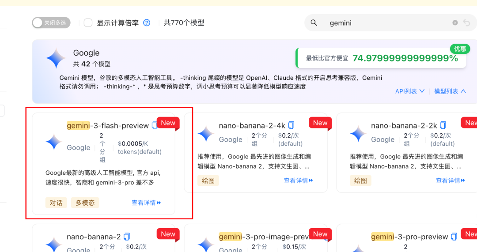Select the nano-banana-2 title

[94, 237]
